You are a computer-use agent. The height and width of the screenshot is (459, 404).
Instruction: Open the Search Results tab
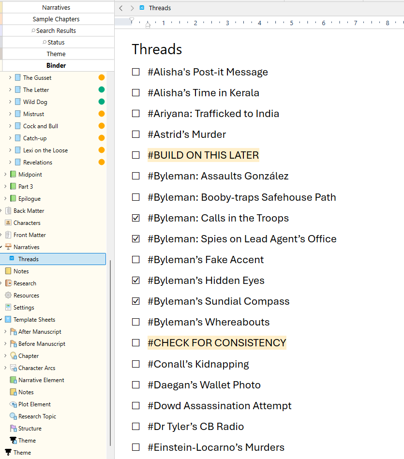[x=56, y=31]
